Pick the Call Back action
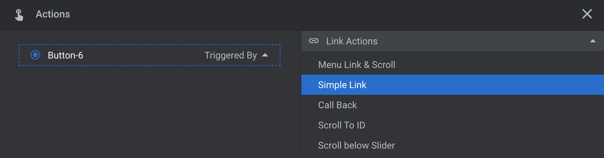 (452, 105)
